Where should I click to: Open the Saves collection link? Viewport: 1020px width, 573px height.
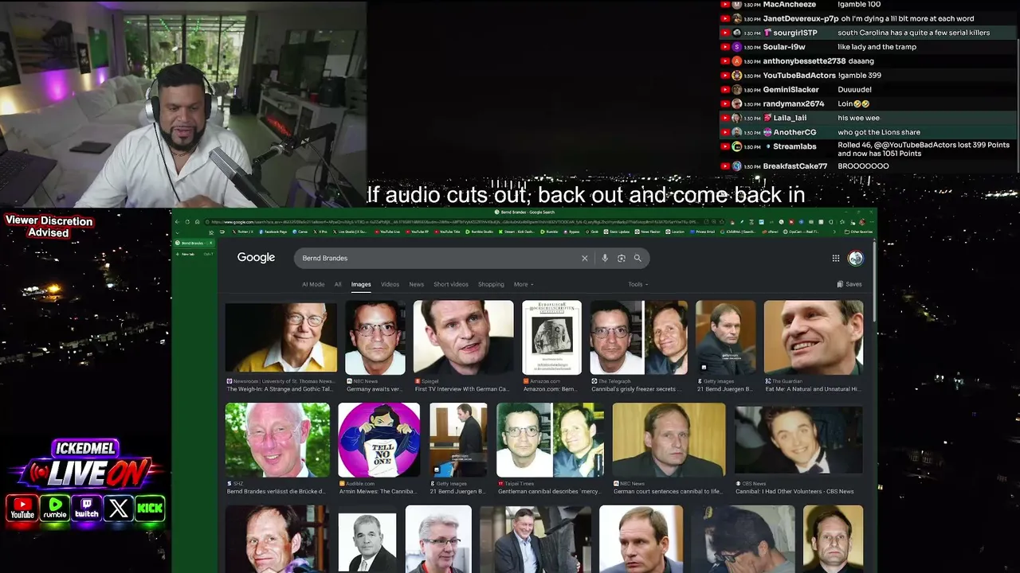pyautogui.click(x=849, y=284)
